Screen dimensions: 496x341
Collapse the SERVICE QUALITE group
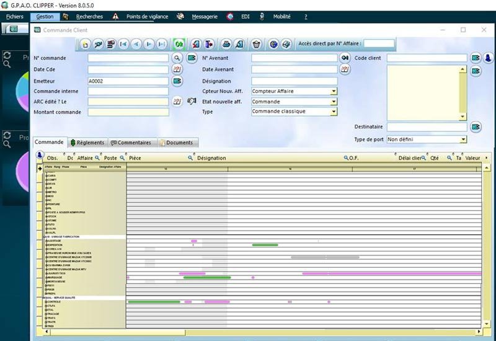pyautogui.click(x=44, y=298)
